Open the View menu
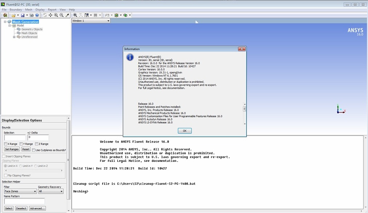The image size is (368, 213). [x=62, y=9]
